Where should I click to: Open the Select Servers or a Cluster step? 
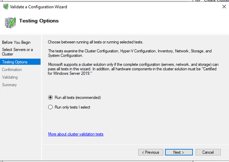[x=17, y=52]
